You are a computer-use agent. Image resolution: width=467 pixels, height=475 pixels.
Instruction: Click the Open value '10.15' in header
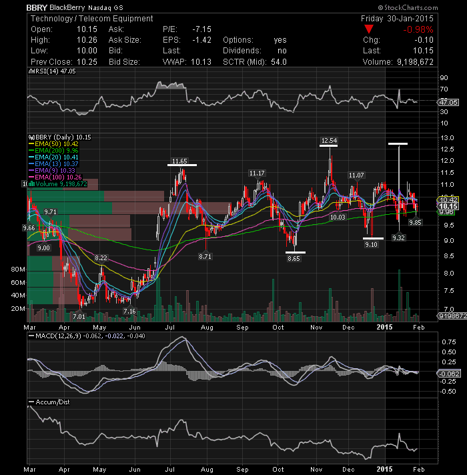pos(87,29)
